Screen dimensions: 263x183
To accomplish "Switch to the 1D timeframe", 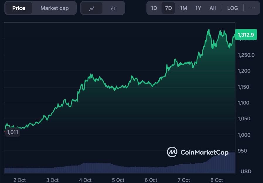I will (x=154, y=8).
